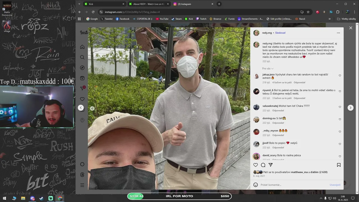
Task: Open Instagram Explore compass icon
Action: click(x=82, y=68)
